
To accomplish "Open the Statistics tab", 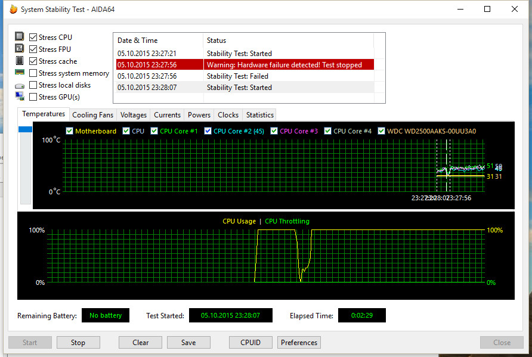I will 260,115.
